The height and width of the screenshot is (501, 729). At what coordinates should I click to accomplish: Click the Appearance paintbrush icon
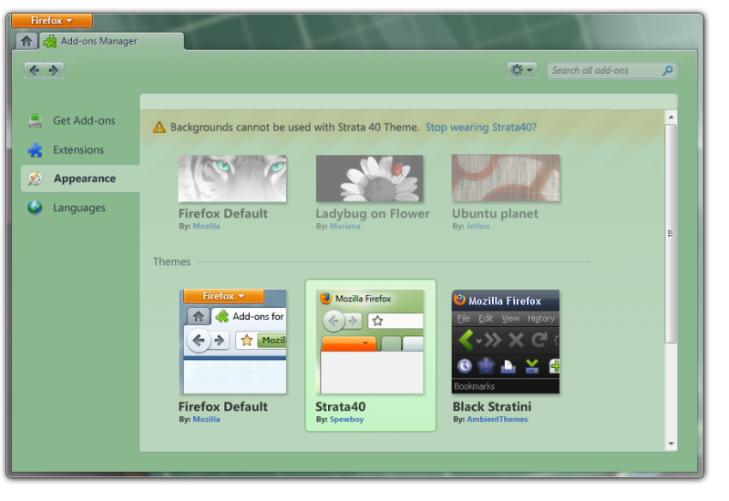pos(35,179)
